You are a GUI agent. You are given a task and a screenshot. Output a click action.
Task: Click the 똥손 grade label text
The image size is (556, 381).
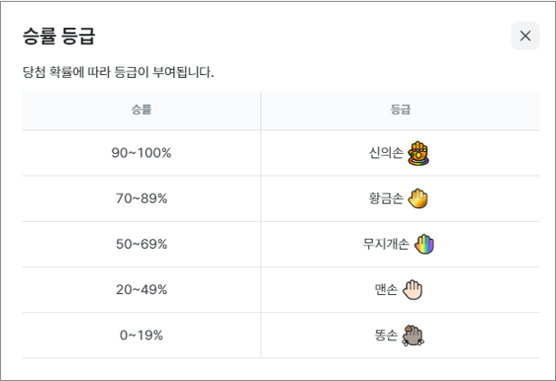click(x=386, y=335)
